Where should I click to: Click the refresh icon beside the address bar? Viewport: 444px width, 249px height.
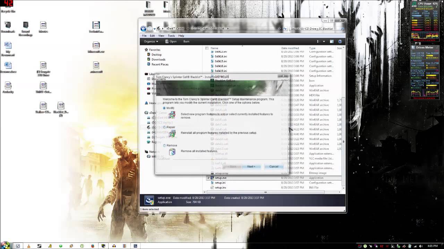coord(285,29)
